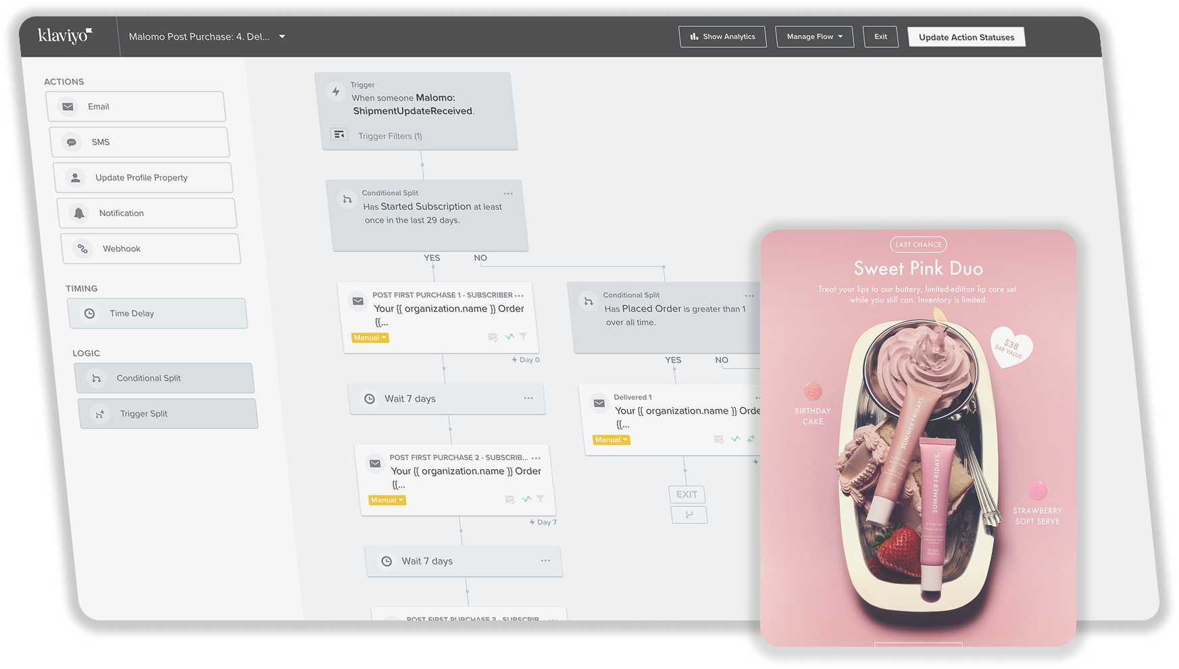Viewport: 1179px width, 669px height.
Task: Click the Update Profile Property label
Action: point(141,178)
